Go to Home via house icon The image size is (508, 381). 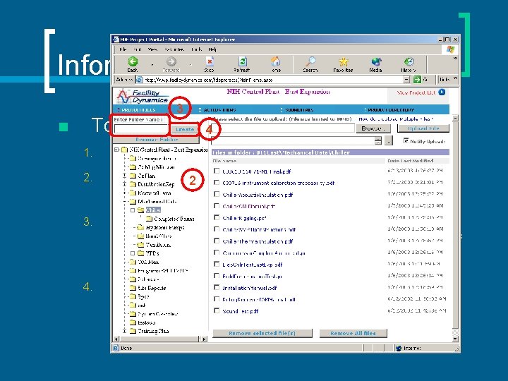(276, 61)
